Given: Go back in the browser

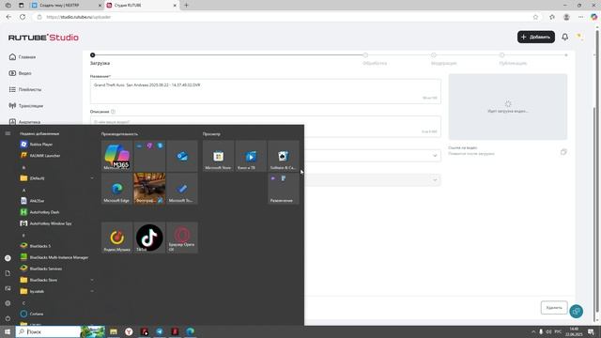Looking at the screenshot, I should tap(8, 17).
